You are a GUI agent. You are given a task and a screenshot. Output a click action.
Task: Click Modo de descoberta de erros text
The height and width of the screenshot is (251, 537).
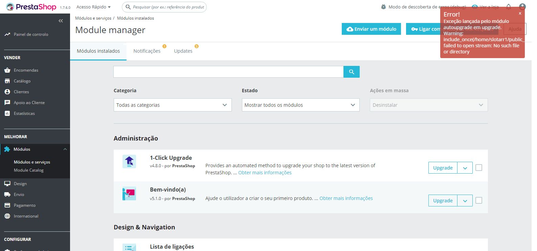point(427,7)
